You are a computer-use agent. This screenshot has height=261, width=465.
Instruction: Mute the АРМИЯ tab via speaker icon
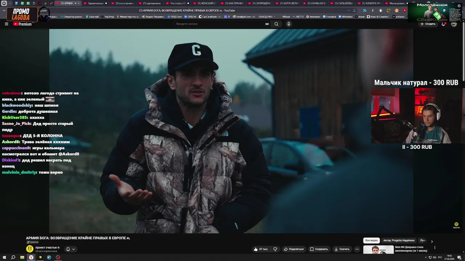76,3
